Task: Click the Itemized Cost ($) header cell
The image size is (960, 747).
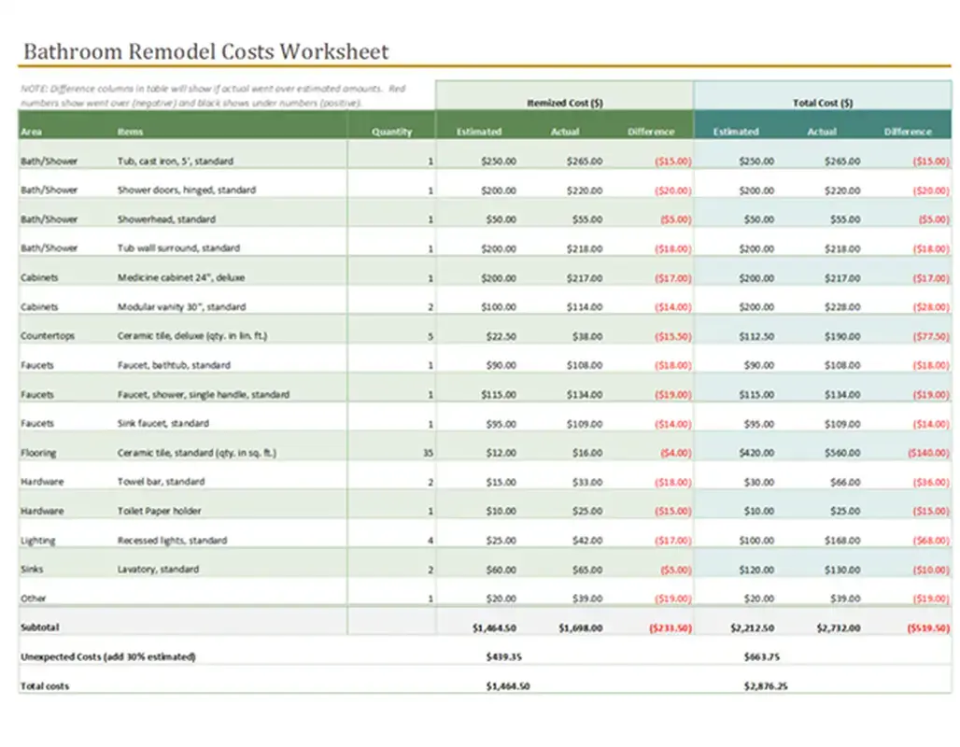Action: click(564, 103)
